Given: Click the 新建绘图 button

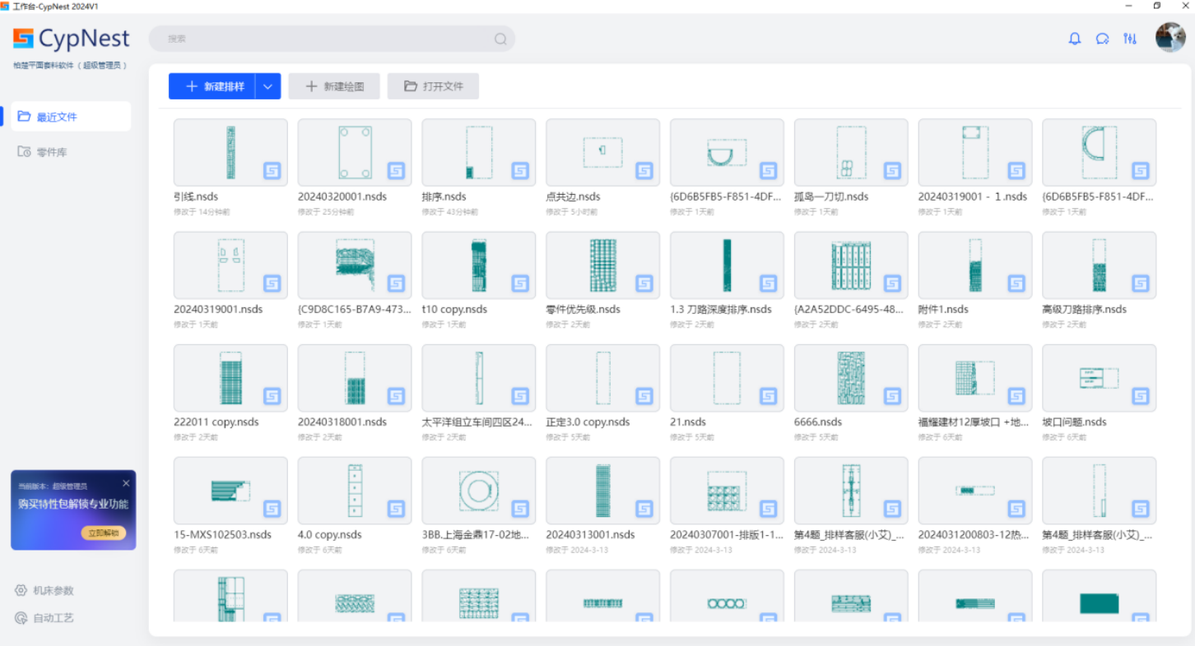Looking at the screenshot, I should tap(334, 86).
